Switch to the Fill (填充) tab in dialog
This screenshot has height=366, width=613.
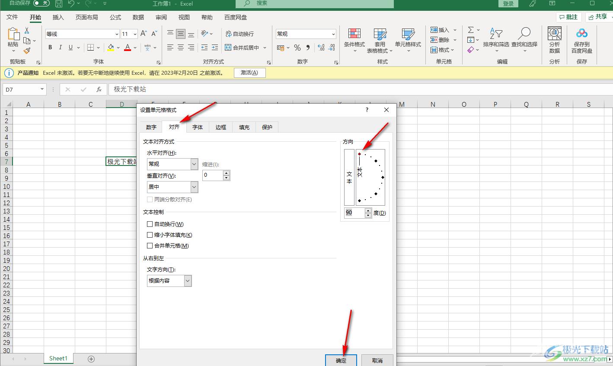[x=244, y=127]
